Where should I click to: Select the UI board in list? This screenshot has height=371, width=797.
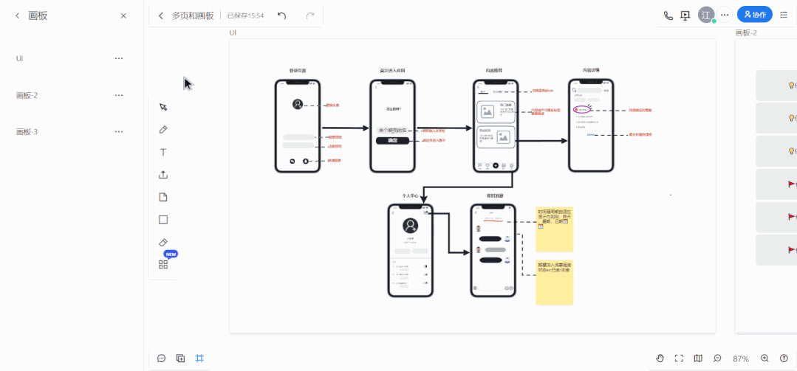coord(19,58)
